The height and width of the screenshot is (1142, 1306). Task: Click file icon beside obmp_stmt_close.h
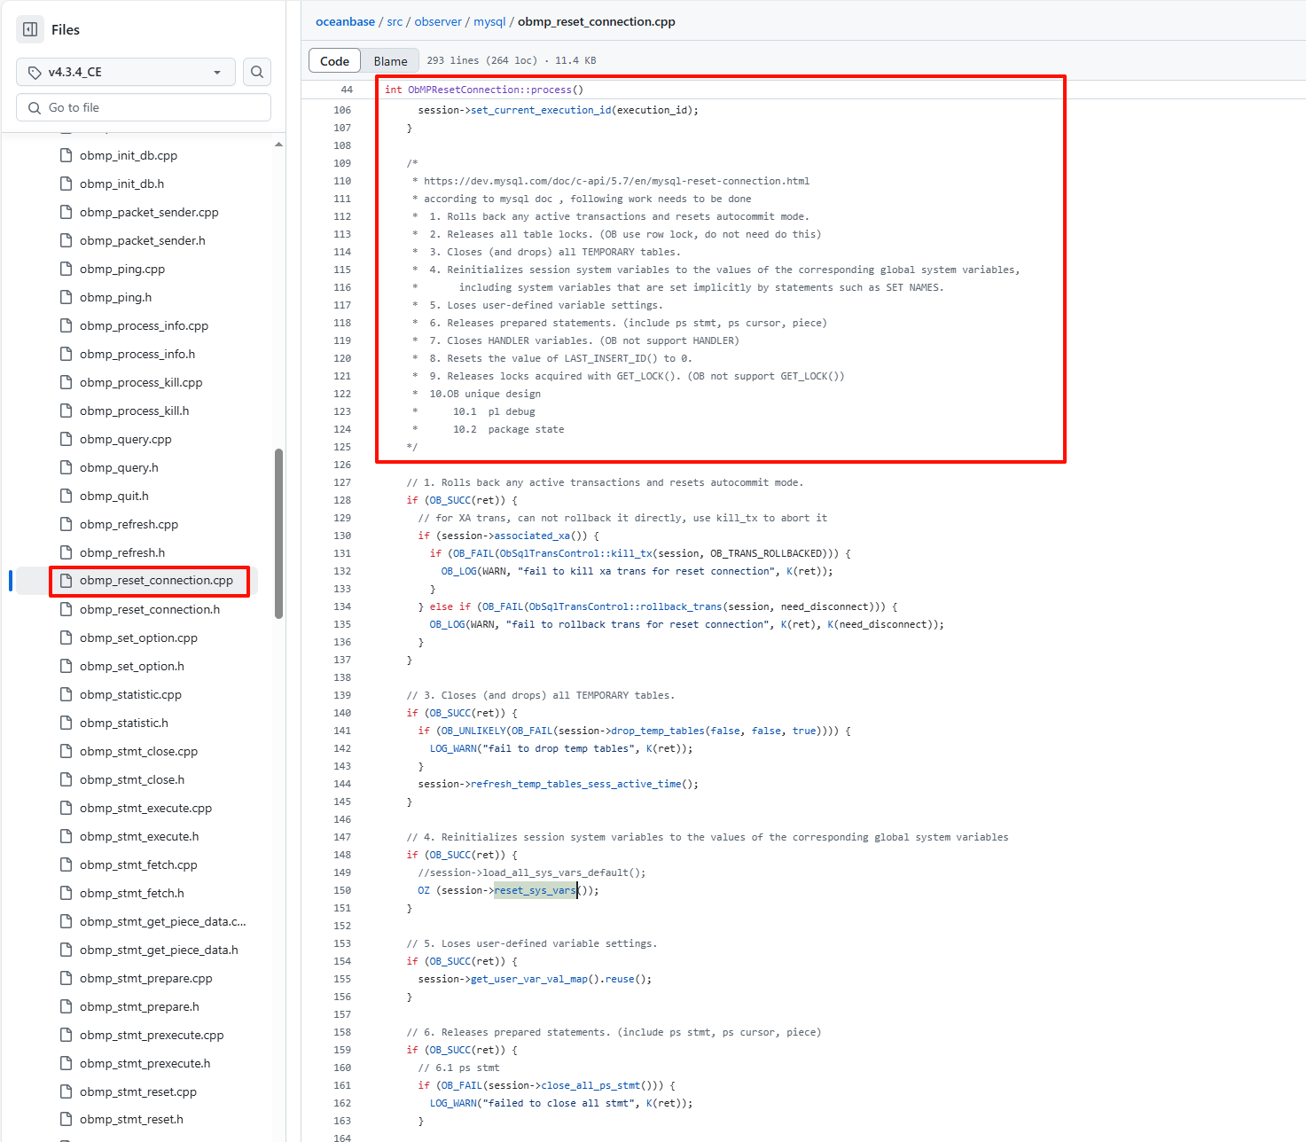(x=66, y=779)
